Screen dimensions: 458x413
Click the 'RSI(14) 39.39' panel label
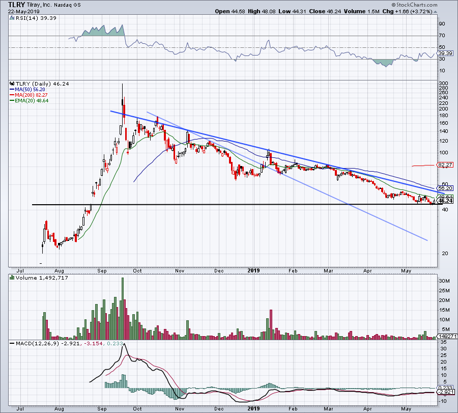36,18
